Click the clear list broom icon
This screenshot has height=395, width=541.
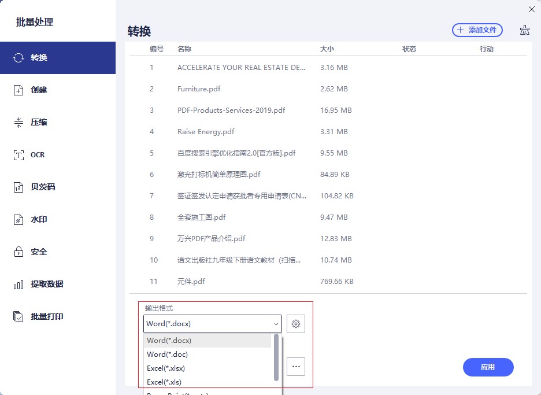tap(524, 29)
